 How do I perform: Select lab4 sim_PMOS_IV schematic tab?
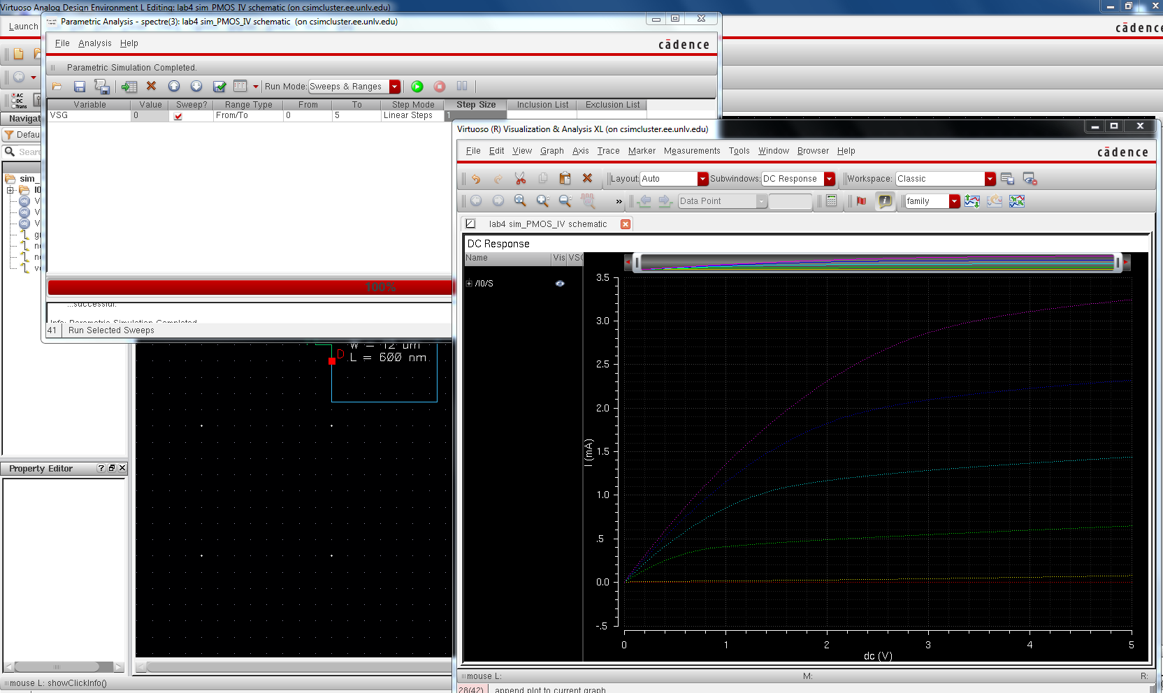[x=548, y=224]
